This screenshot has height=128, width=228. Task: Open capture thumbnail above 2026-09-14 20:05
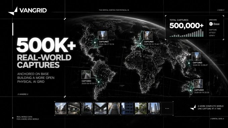point(198,84)
